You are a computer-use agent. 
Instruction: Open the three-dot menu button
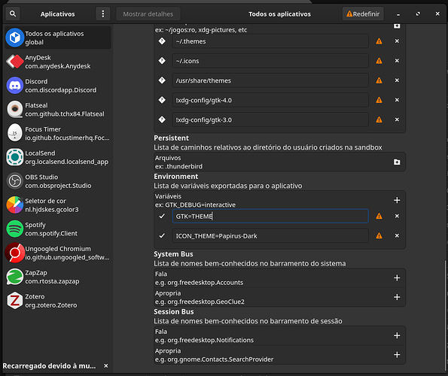103,14
